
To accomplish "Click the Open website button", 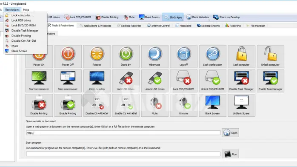I will tap(230, 133).
